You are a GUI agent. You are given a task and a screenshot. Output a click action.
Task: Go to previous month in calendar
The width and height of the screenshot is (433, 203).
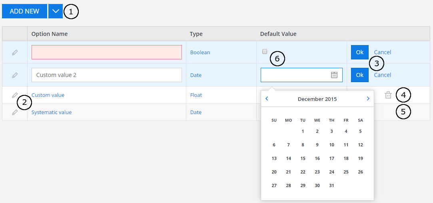[x=267, y=99]
